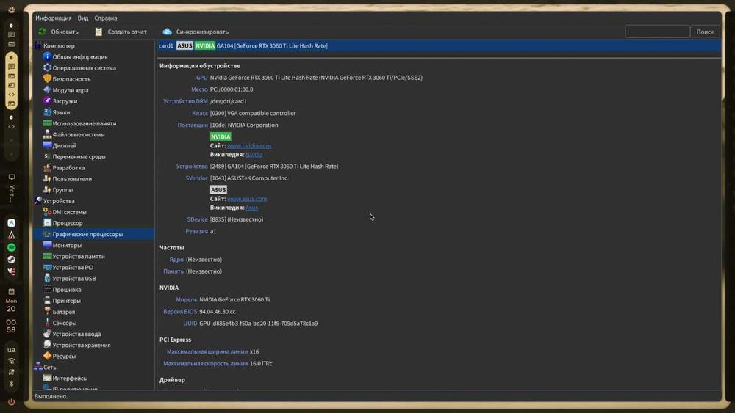Click the PCI/0000:01:00.0 location value
This screenshot has height=413, width=735.
pyautogui.click(x=232, y=89)
